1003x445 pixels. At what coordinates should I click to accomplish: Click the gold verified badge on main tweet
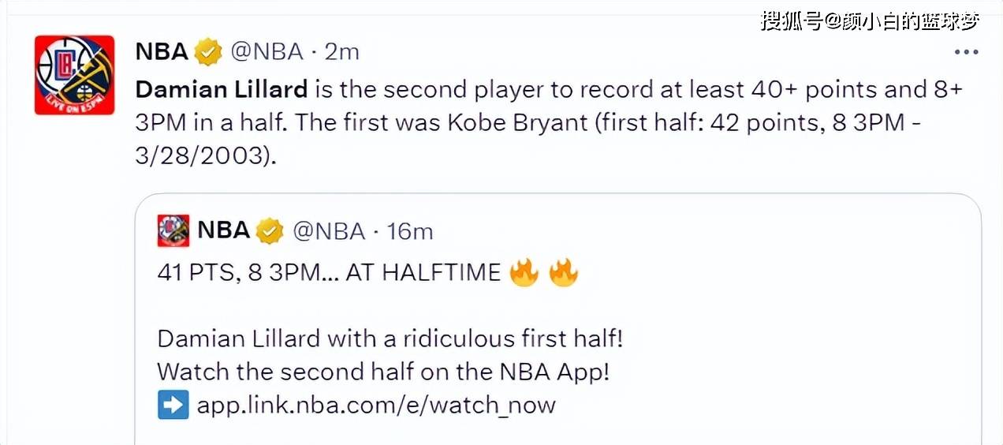[209, 52]
